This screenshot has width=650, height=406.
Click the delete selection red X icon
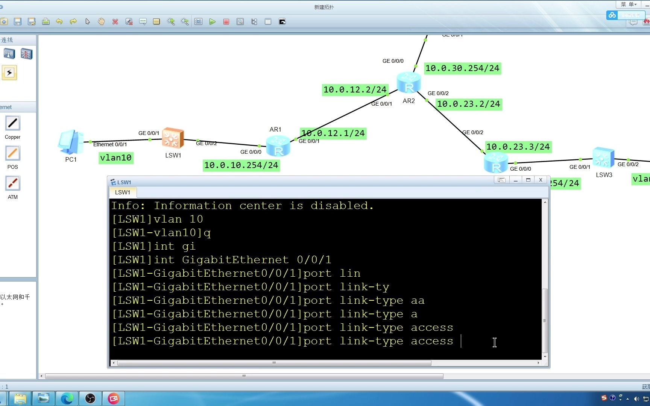[115, 21]
